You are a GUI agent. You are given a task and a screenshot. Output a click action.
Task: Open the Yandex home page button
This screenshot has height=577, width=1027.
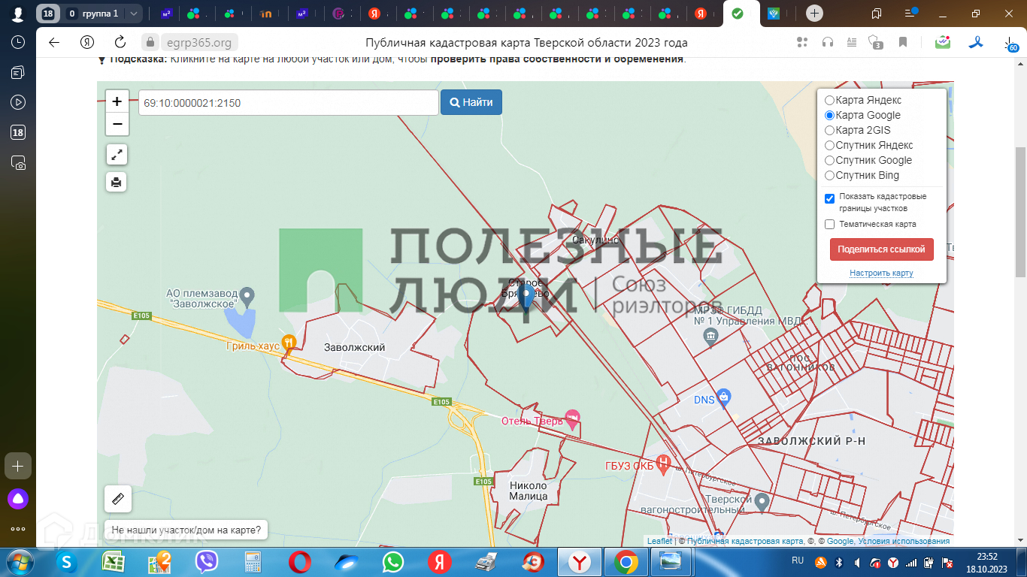pos(88,42)
